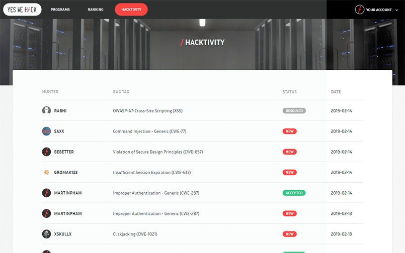Select 'Command Injection - Generic (CWE-77)' bug tag

coord(149,132)
